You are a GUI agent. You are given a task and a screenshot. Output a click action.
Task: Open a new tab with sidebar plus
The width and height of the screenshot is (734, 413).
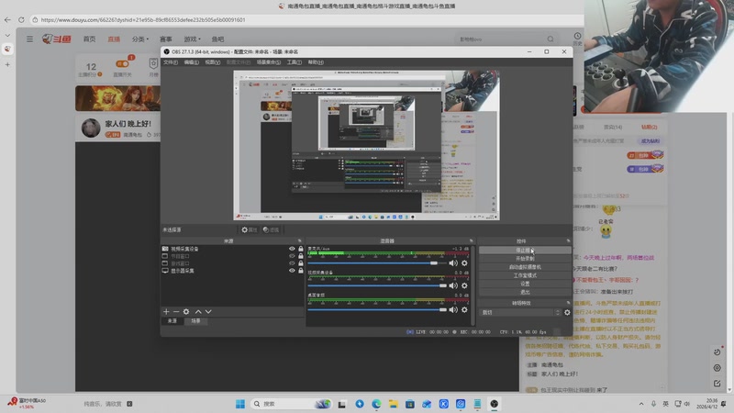(x=7, y=64)
